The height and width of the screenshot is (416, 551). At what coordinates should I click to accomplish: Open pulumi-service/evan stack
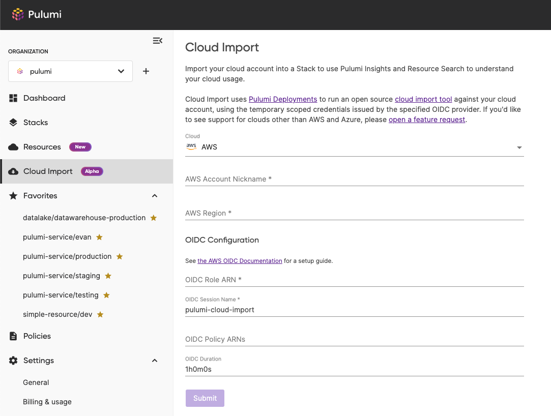click(57, 237)
